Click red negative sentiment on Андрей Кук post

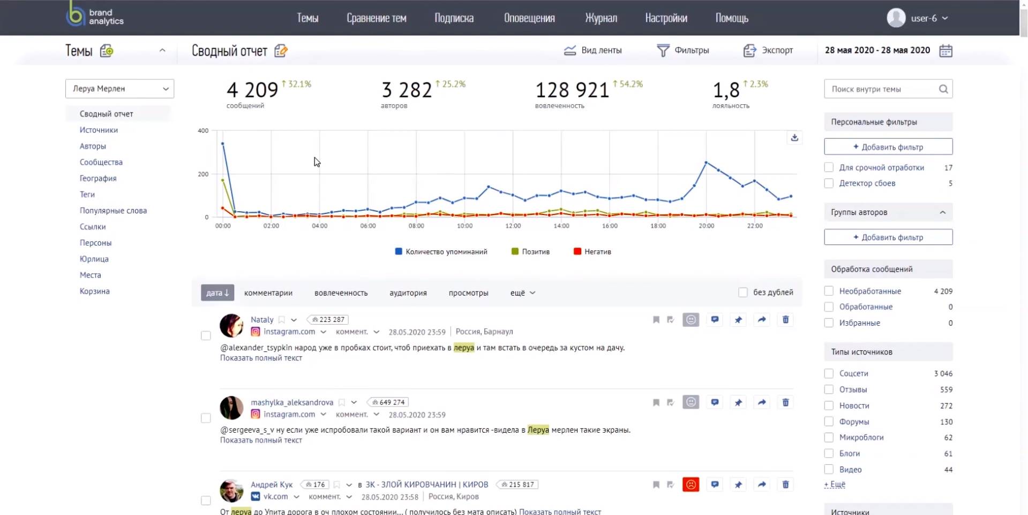tap(691, 485)
